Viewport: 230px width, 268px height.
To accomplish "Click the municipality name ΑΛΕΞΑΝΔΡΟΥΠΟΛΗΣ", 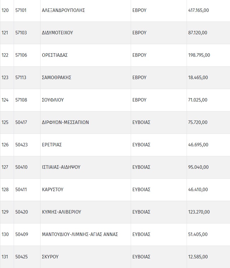I will [x=63, y=10].
